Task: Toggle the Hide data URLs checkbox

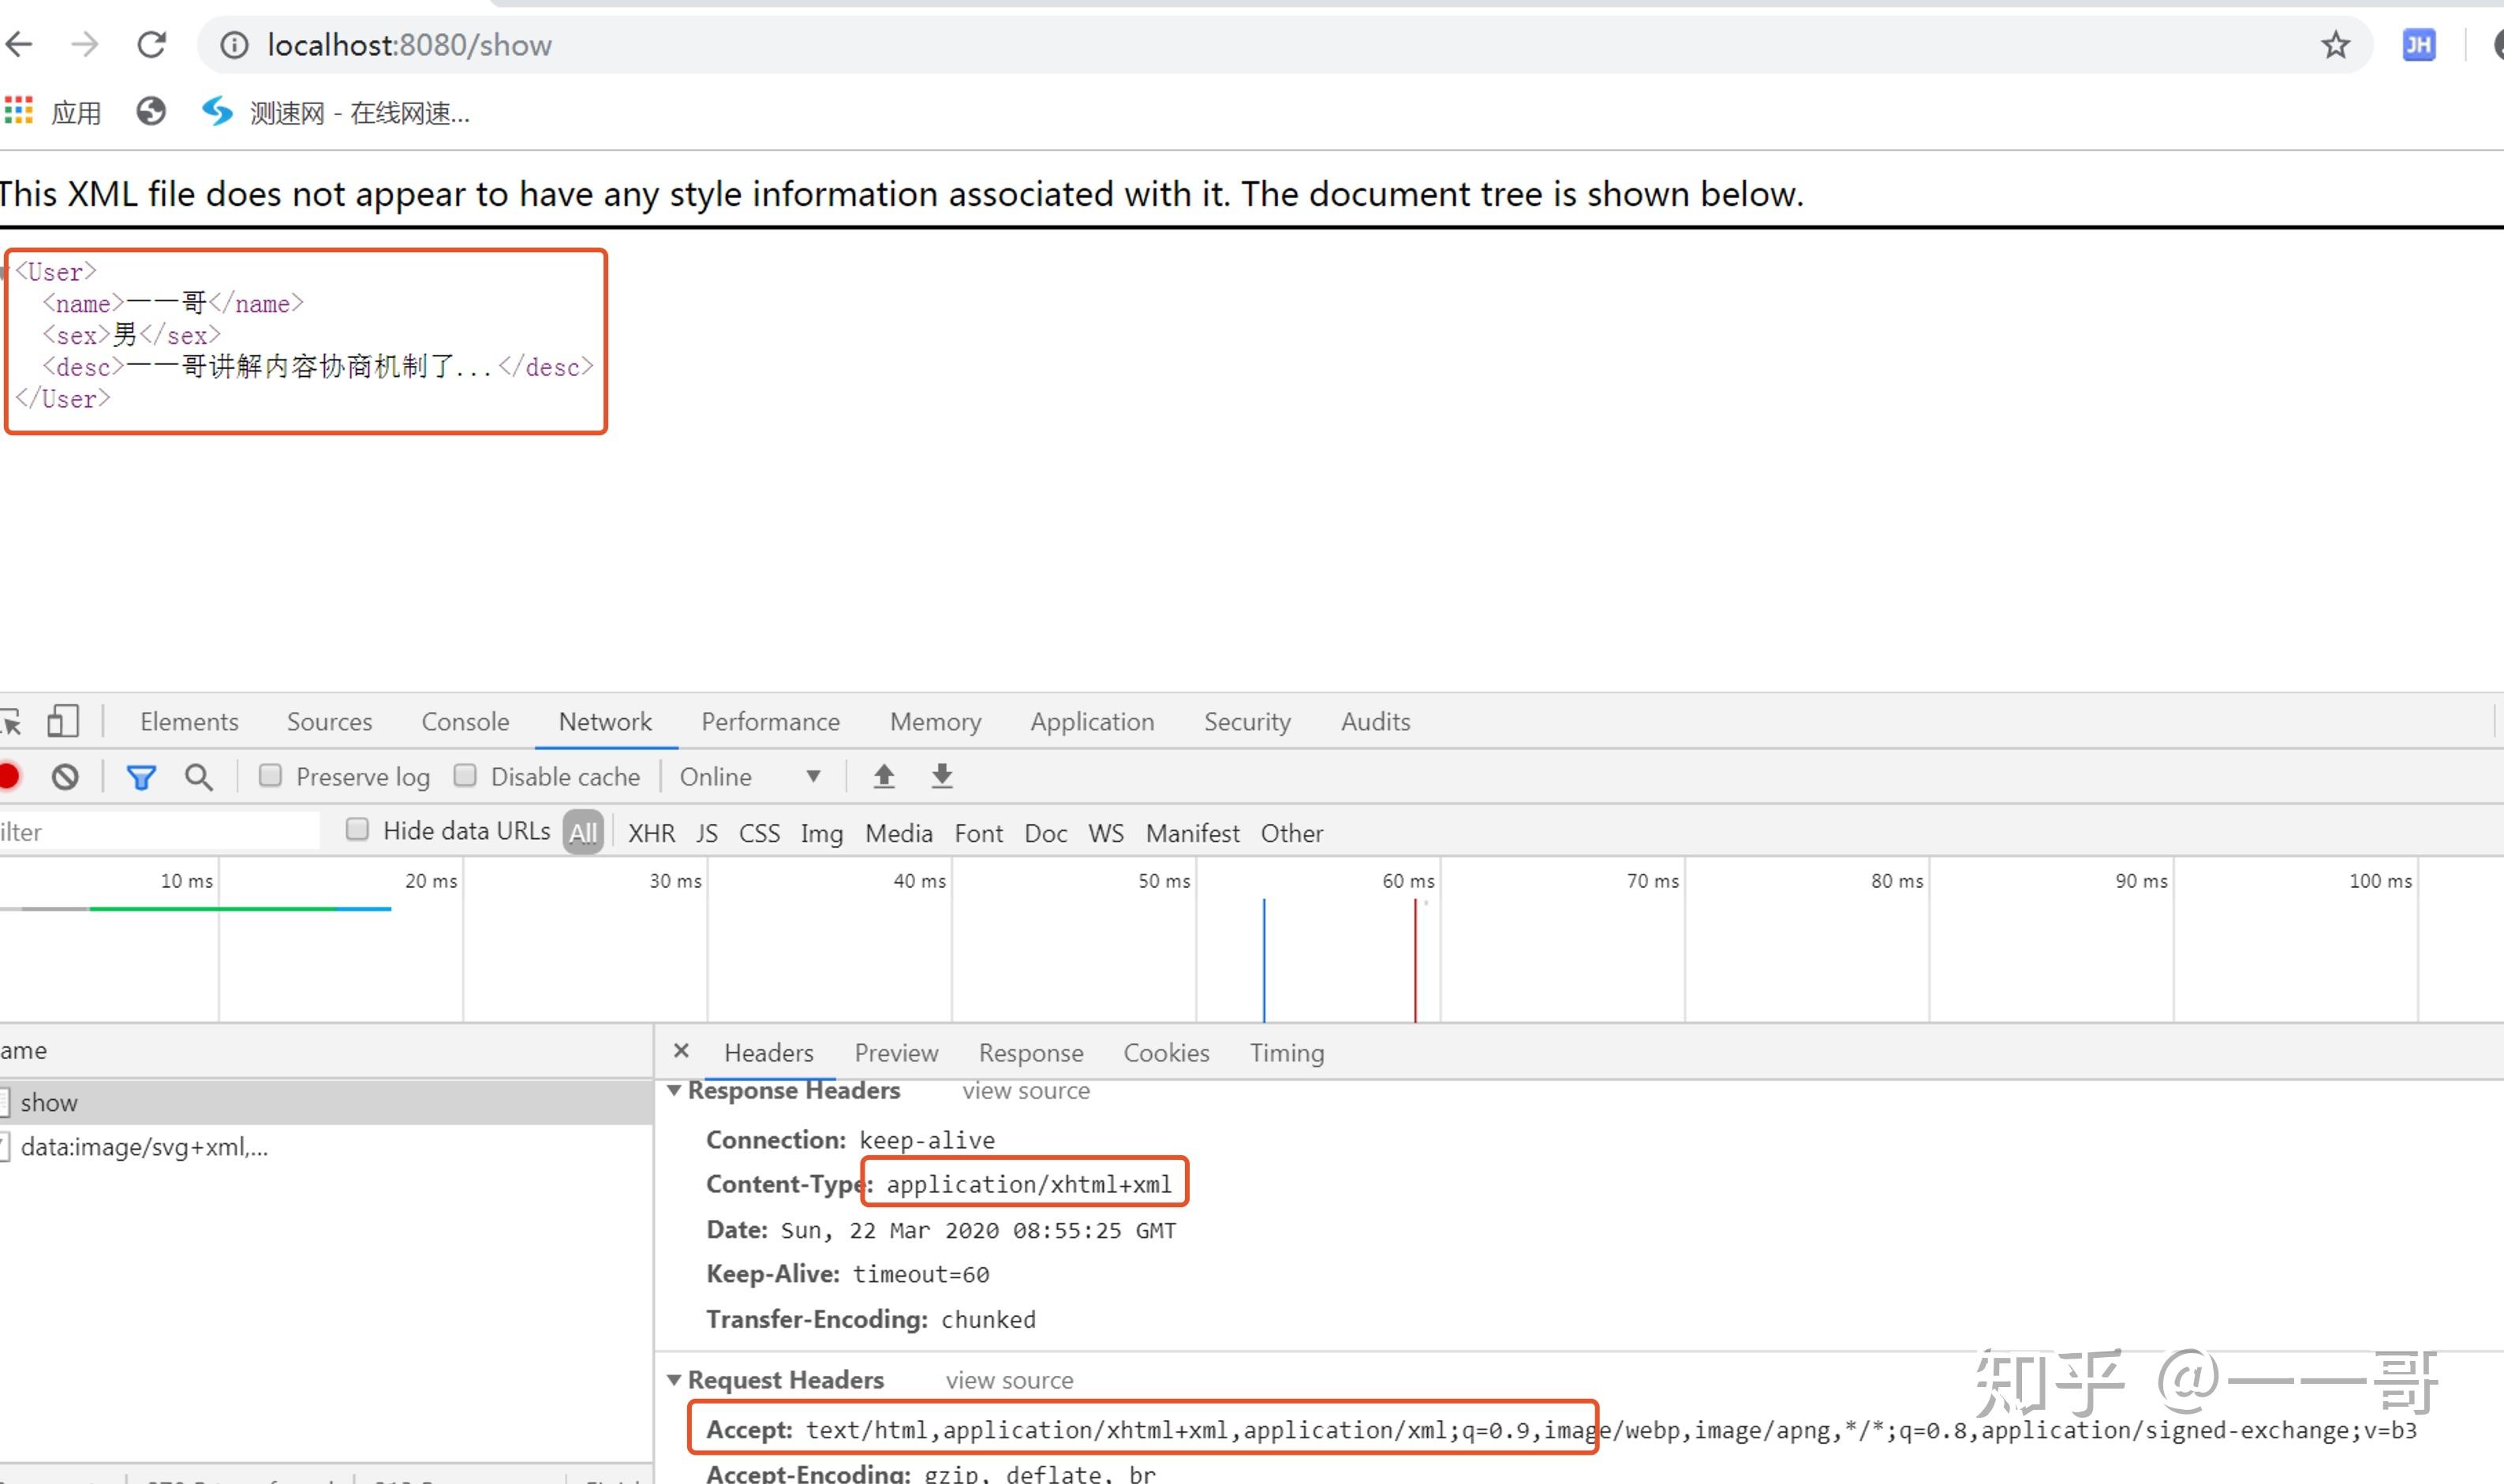Action: pos(357,830)
